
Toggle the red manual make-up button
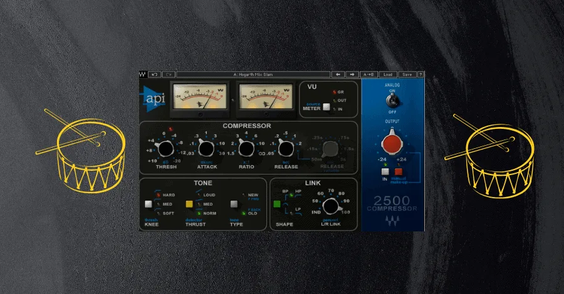[x=399, y=171]
